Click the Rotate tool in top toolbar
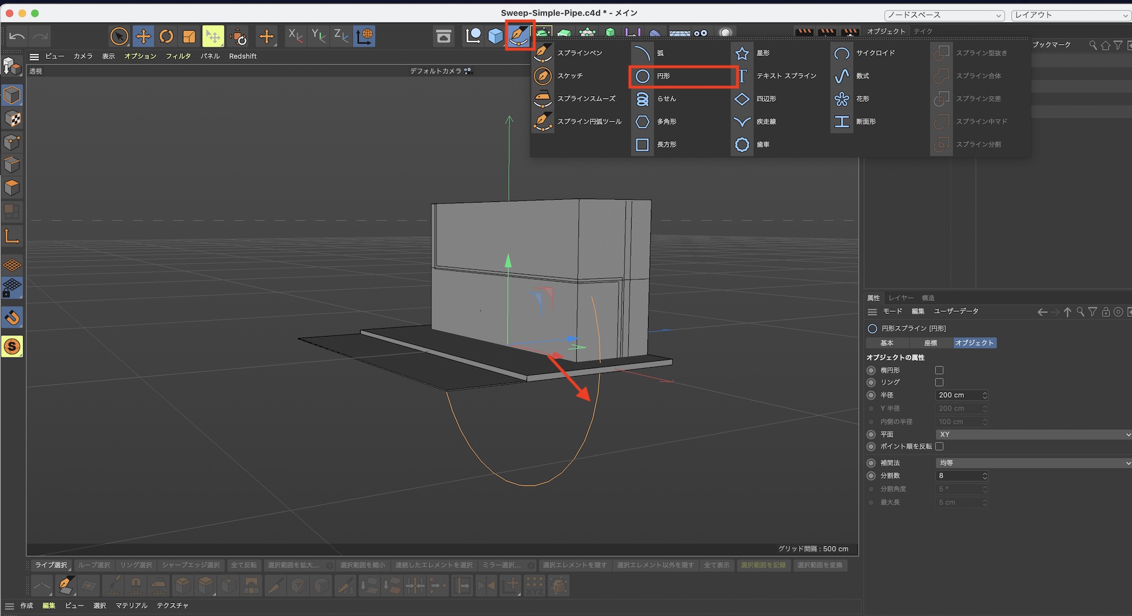The image size is (1132, 616). (166, 37)
